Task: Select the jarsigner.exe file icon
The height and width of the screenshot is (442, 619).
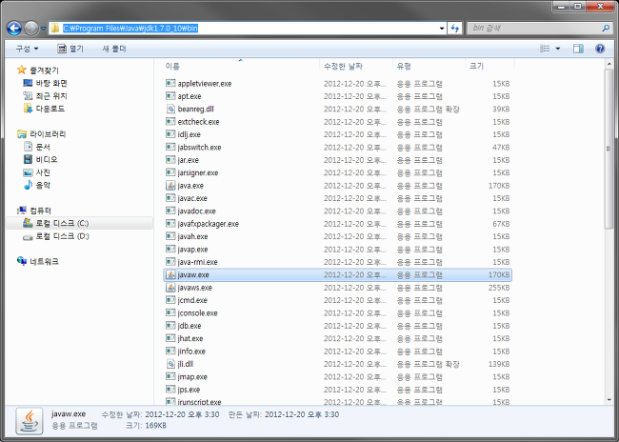Action: 170,172
